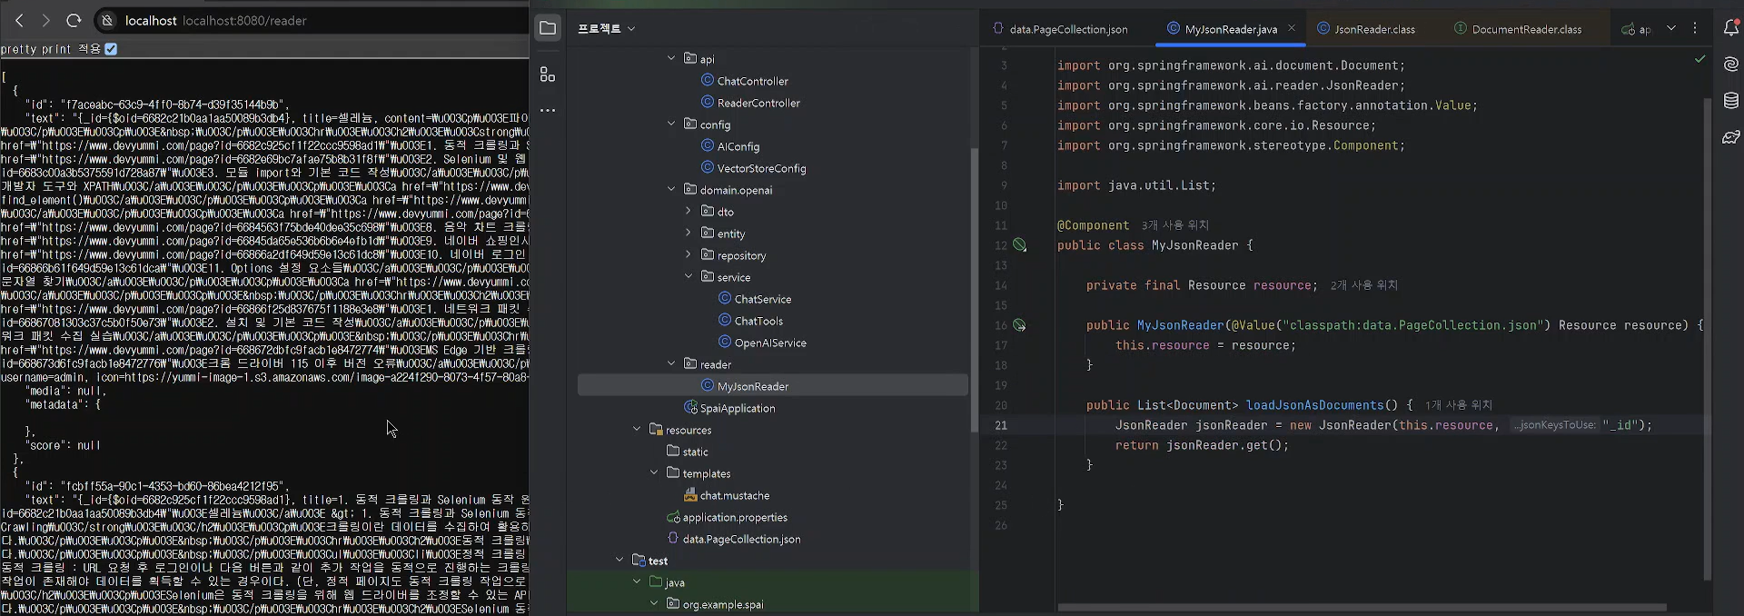Screen dimensions: 1744x616
Task: Click the localhost:8080/reader address field
Action: tap(243, 20)
